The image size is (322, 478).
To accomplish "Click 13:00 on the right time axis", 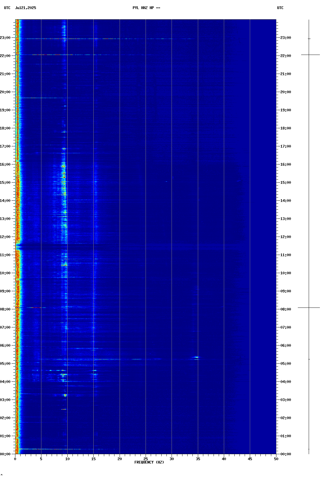I will click(286, 219).
